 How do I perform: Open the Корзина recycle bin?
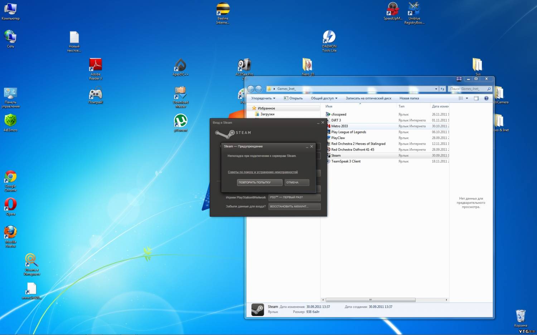[521, 318]
